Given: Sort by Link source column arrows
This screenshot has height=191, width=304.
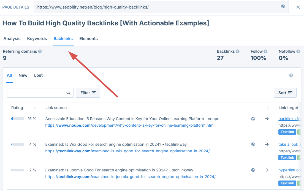Looking at the screenshot, I should [x=268, y=108].
